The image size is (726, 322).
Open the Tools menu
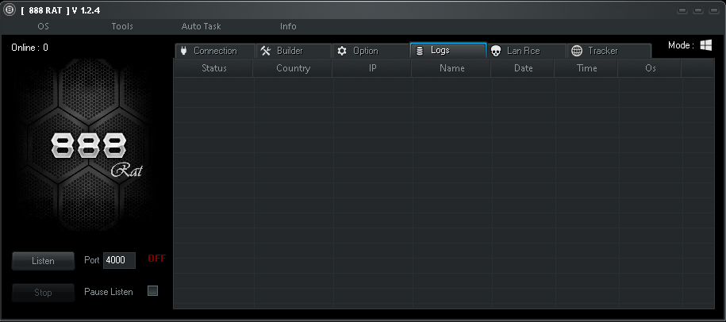coord(122,26)
